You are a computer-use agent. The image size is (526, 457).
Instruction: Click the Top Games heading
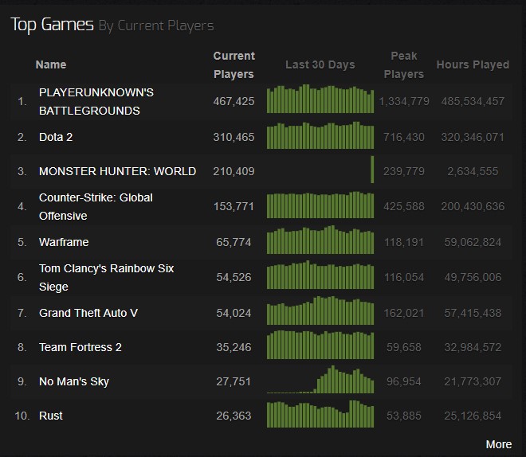[53, 25]
